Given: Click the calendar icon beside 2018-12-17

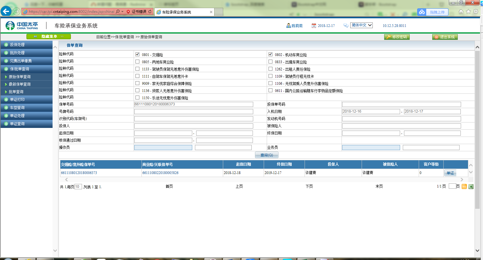Looking at the screenshot, I should pyautogui.click(x=314, y=26).
